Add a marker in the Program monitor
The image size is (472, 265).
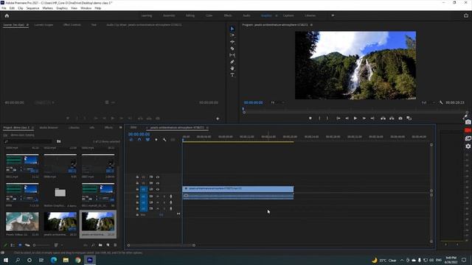coord(310,119)
